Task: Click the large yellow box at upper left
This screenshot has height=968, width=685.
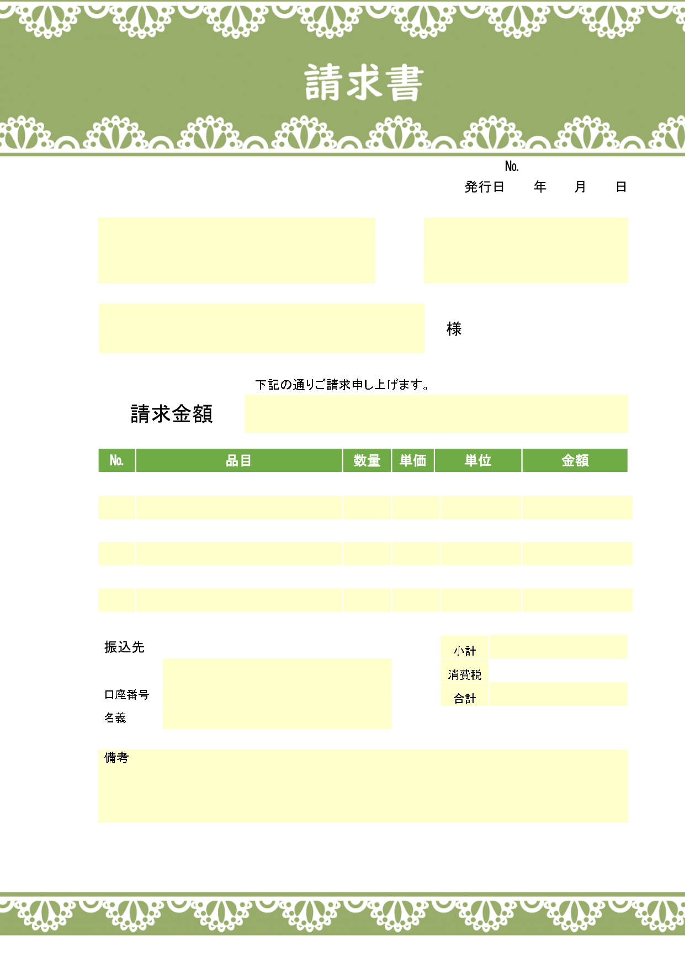Action: click(x=236, y=251)
